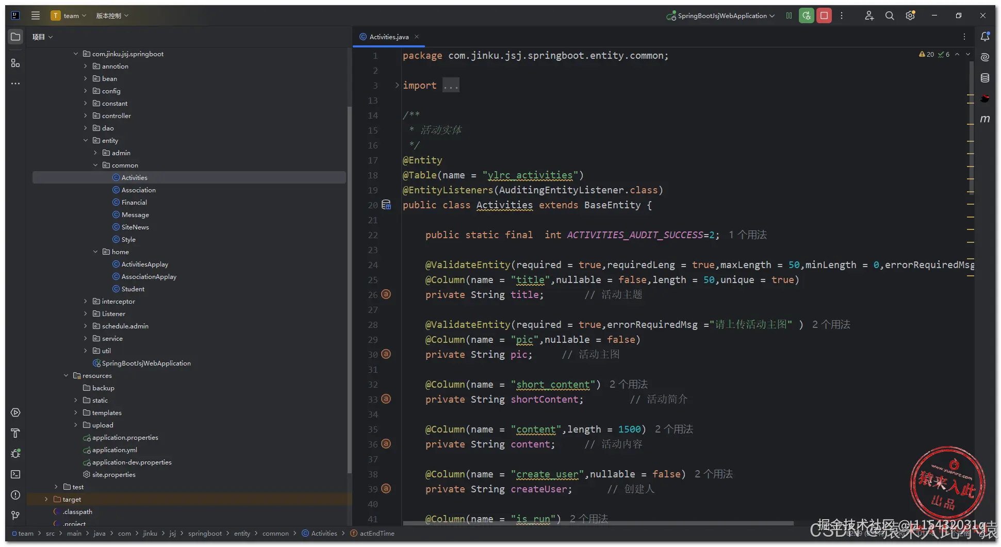Open more run actions menu
1001x547 pixels.
pos(842,15)
